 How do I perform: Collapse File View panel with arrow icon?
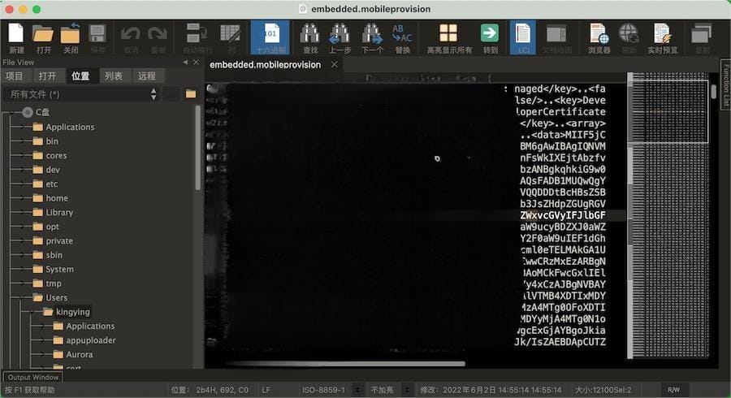click(x=185, y=62)
